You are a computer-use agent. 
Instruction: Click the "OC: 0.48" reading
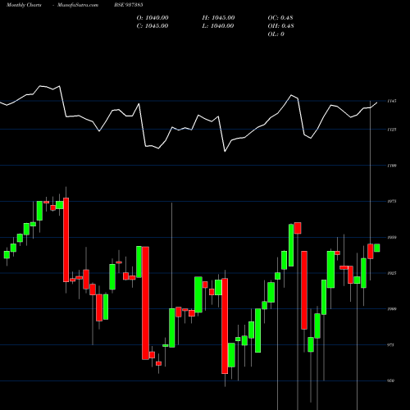click(x=280, y=18)
